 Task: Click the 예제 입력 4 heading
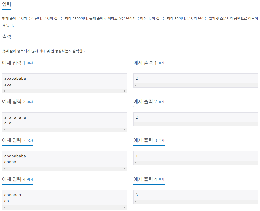[14, 179]
